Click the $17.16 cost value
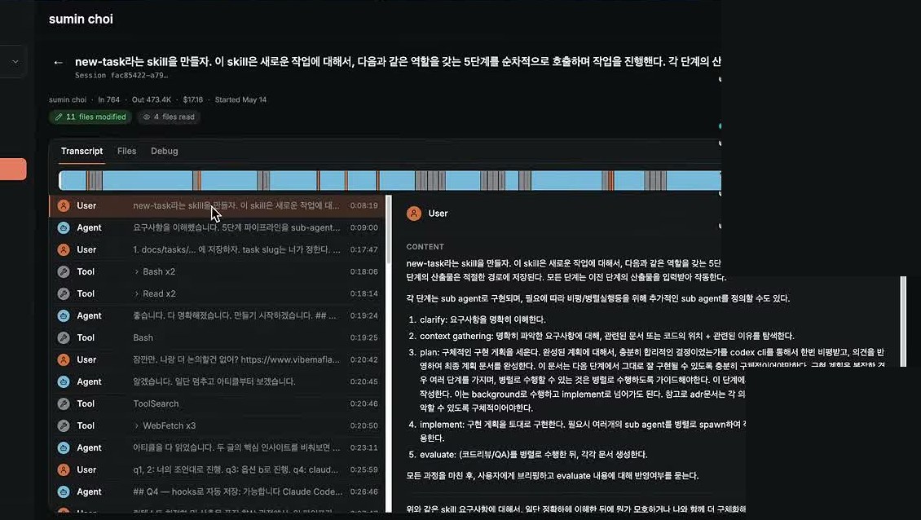The width and height of the screenshot is (921, 520). 192,100
